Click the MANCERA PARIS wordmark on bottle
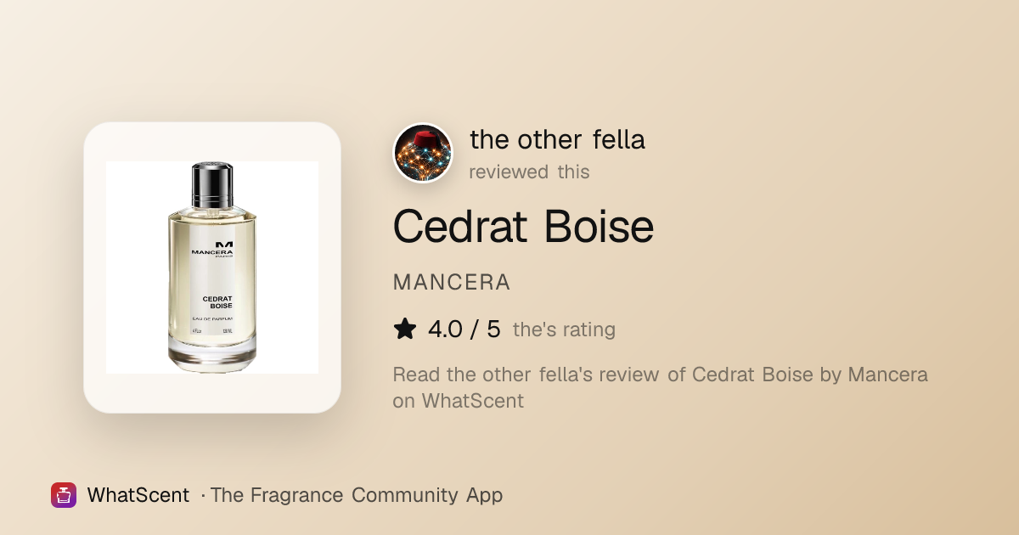This screenshot has width=1019, height=535. point(212,254)
